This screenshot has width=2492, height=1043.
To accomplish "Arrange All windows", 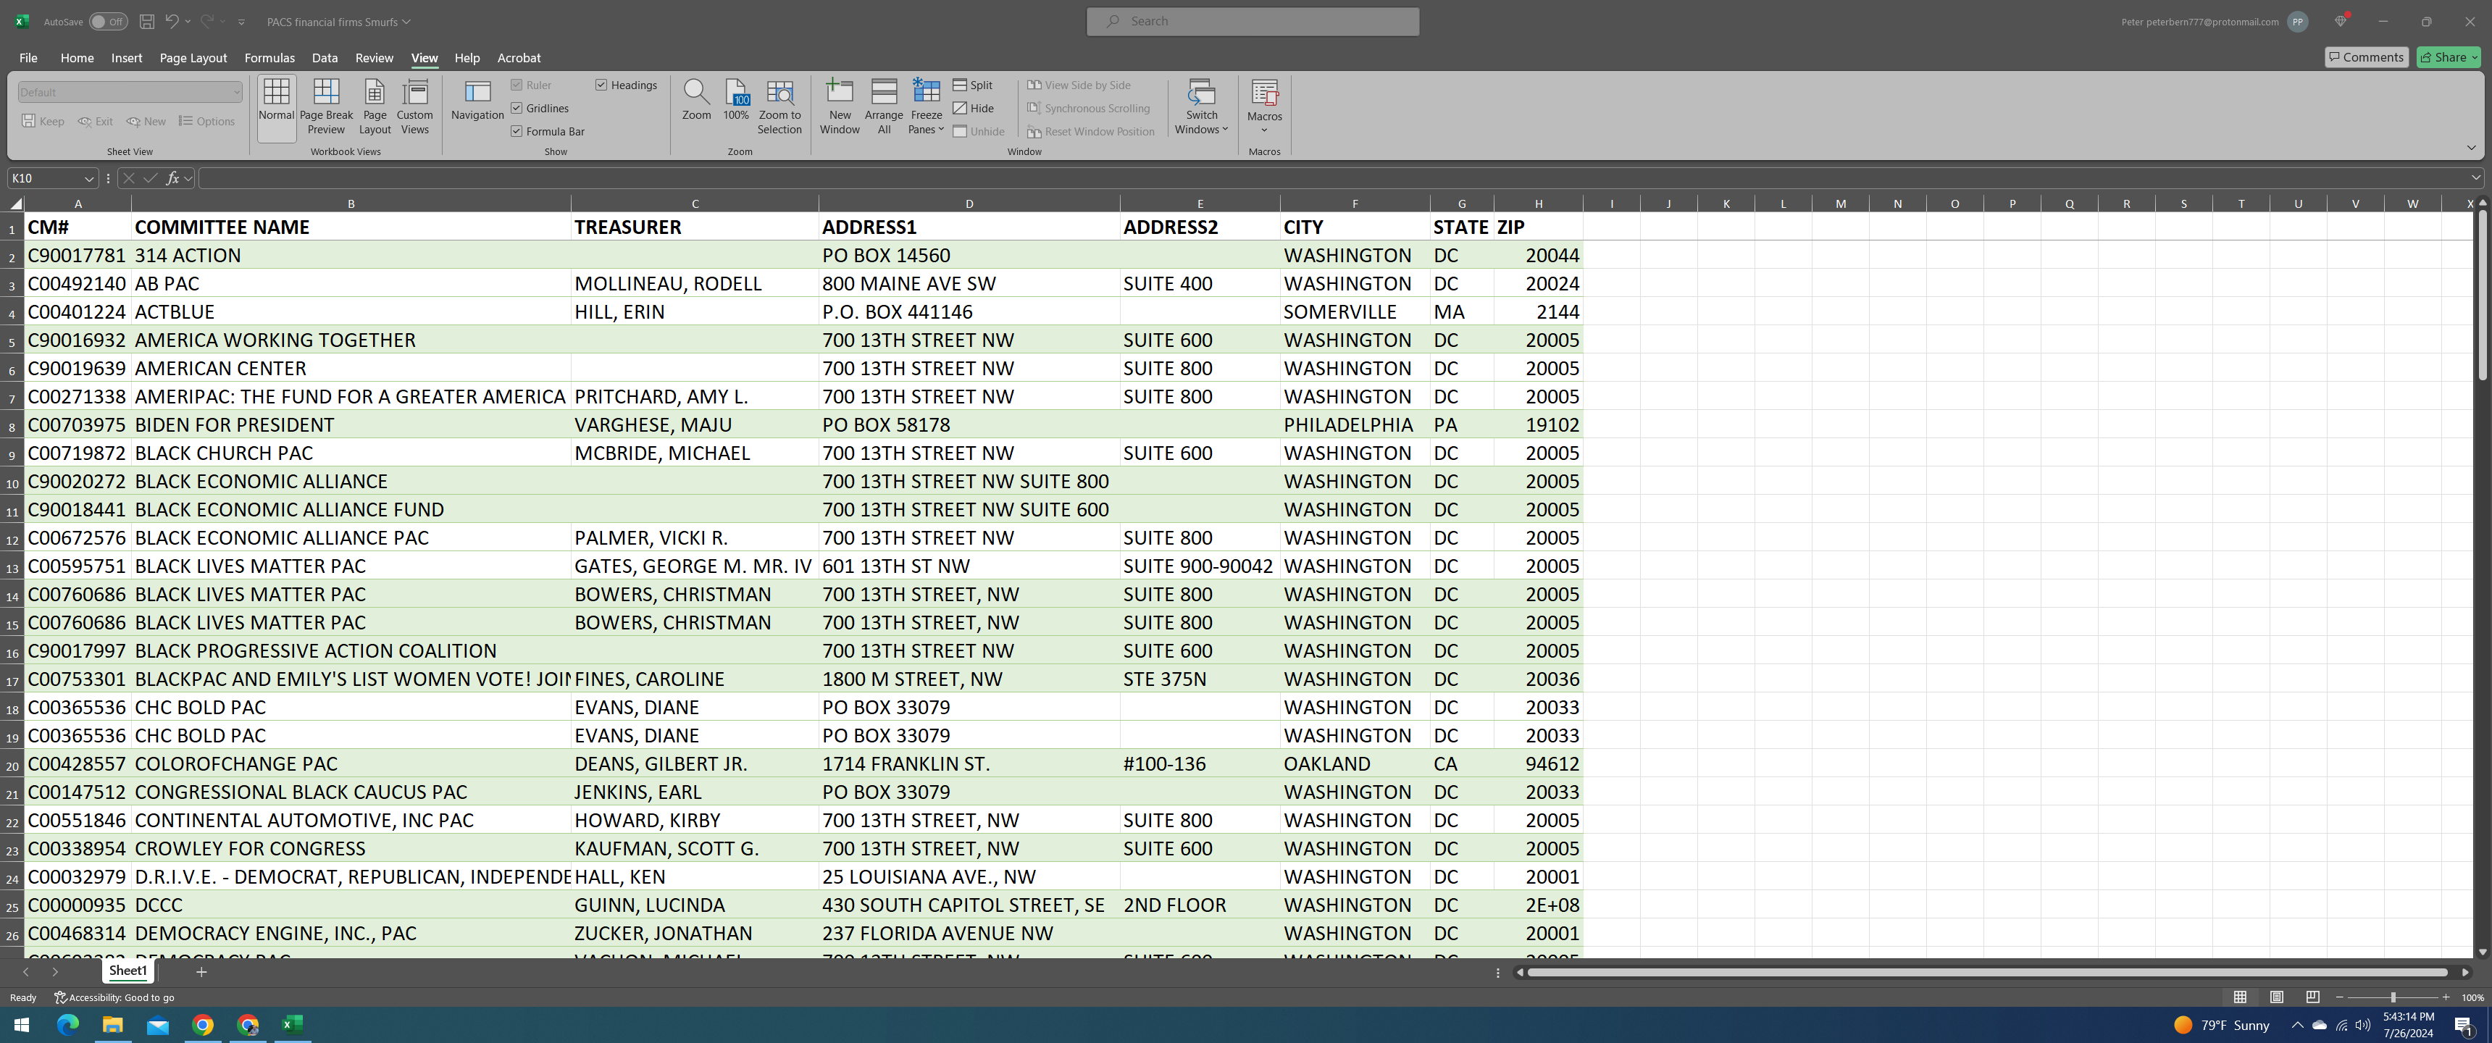I will pyautogui.click(x=883, y=106).
